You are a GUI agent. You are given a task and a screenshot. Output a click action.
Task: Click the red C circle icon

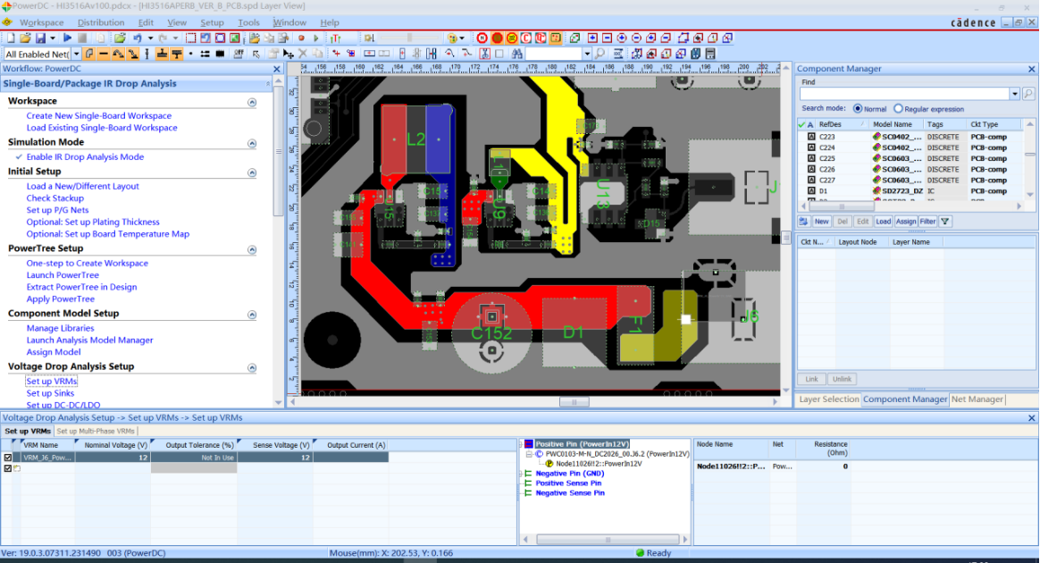click(525, 38)
